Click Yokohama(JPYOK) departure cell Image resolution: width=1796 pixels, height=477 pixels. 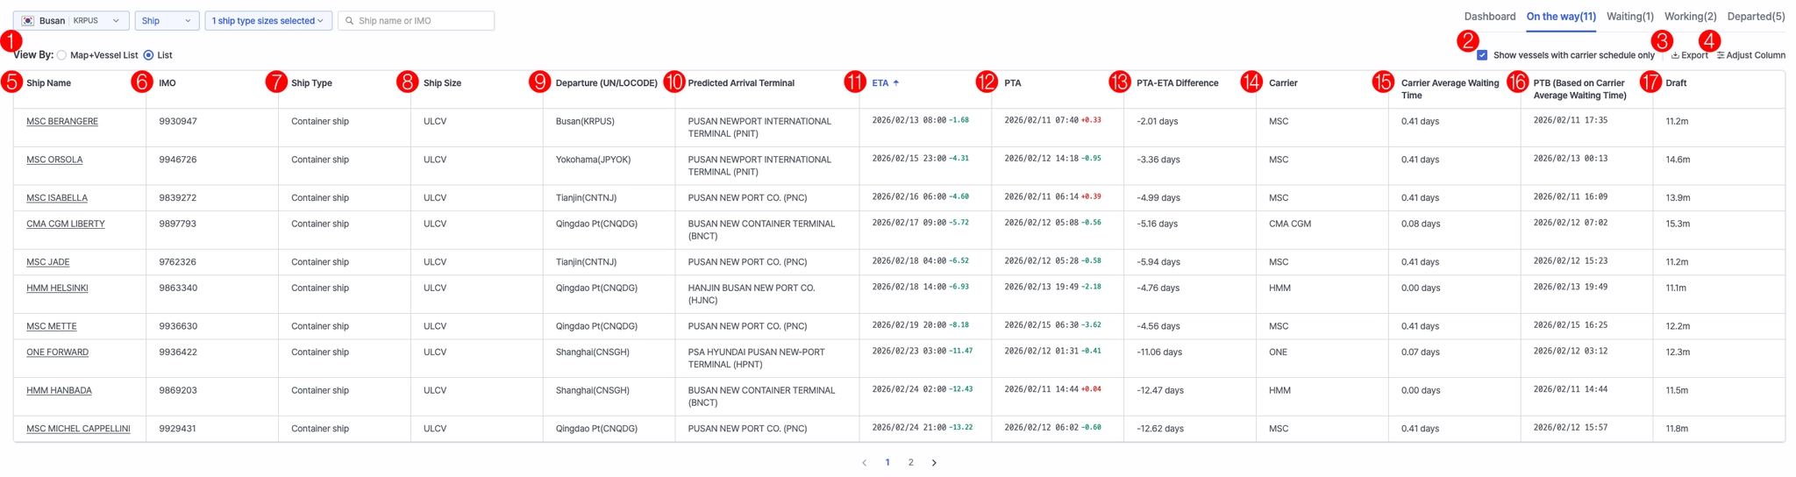click(594, 160)
